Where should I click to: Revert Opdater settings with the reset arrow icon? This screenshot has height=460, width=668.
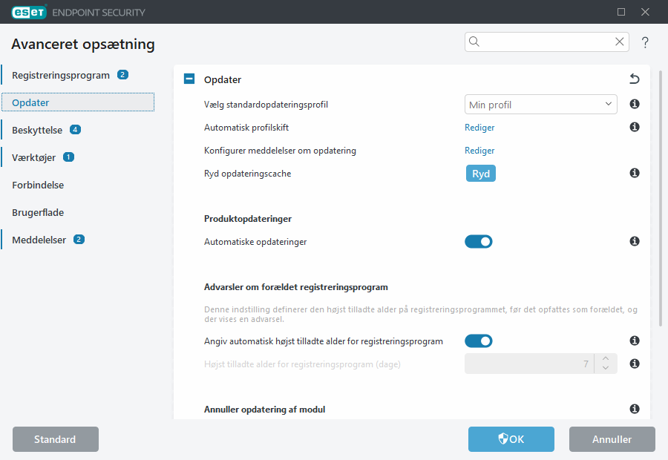635,78
